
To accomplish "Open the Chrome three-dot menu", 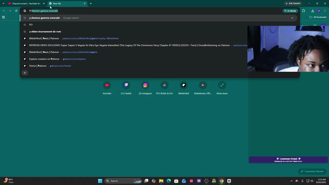I will coord(325,11).
